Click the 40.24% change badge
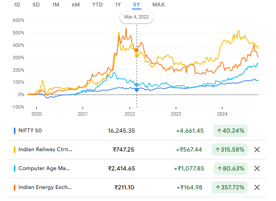This screenshot has height=201, width=276. click(x=230, y=131)
